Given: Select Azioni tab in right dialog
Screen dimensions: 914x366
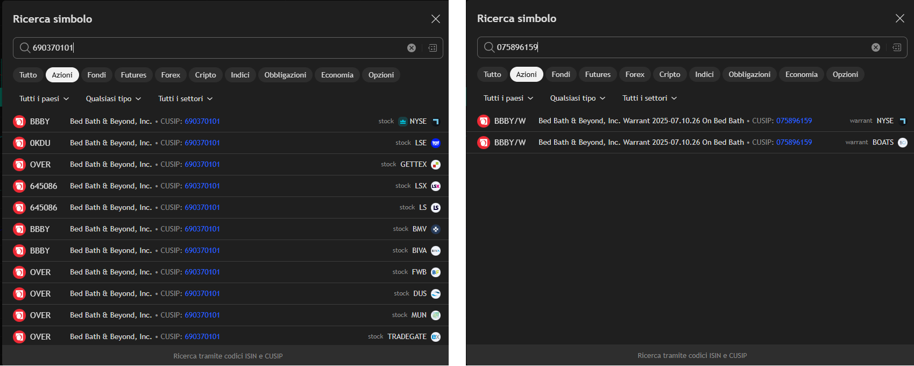Looking at the screenshot, I should click(x=527, y=74).
